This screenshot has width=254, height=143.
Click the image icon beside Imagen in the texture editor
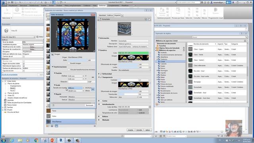tap(53, 54)
